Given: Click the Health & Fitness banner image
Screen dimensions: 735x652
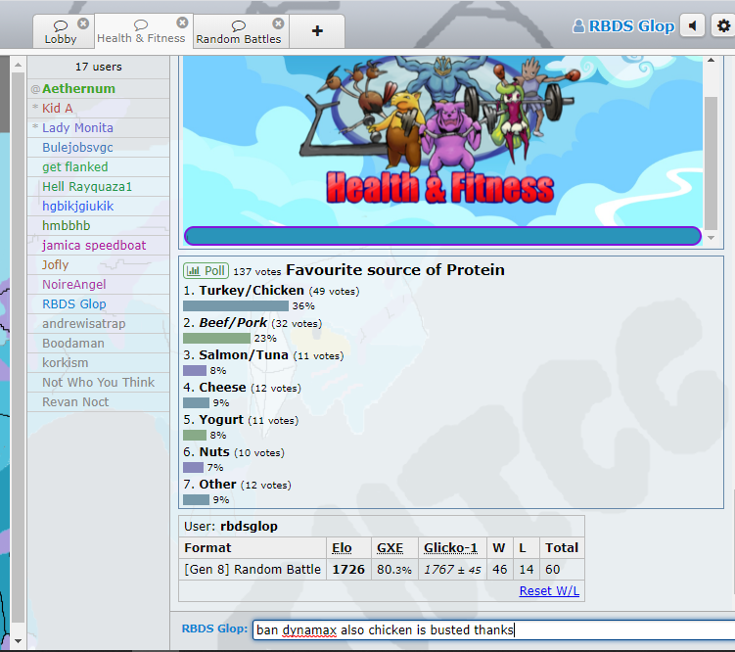Looking at the screenshot, I should [442, 137].
